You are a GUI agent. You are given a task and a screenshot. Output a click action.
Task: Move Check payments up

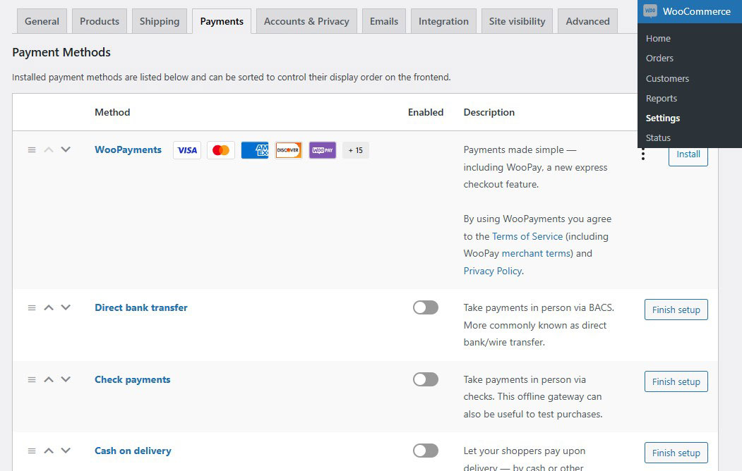pos(49,379)
